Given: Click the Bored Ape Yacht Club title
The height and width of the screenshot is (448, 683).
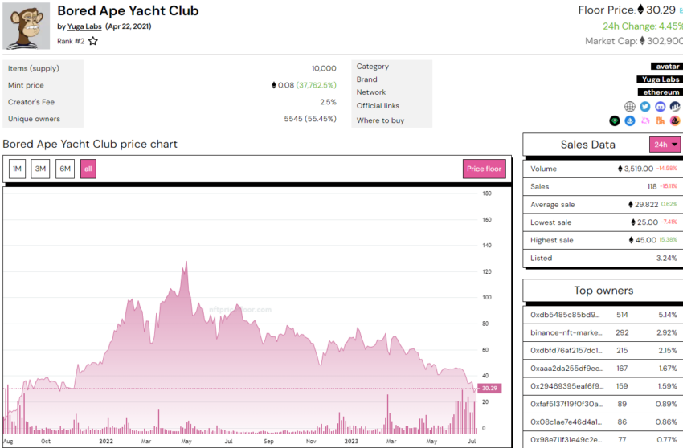Looking at the screenshot, I should tap(128, 10).
